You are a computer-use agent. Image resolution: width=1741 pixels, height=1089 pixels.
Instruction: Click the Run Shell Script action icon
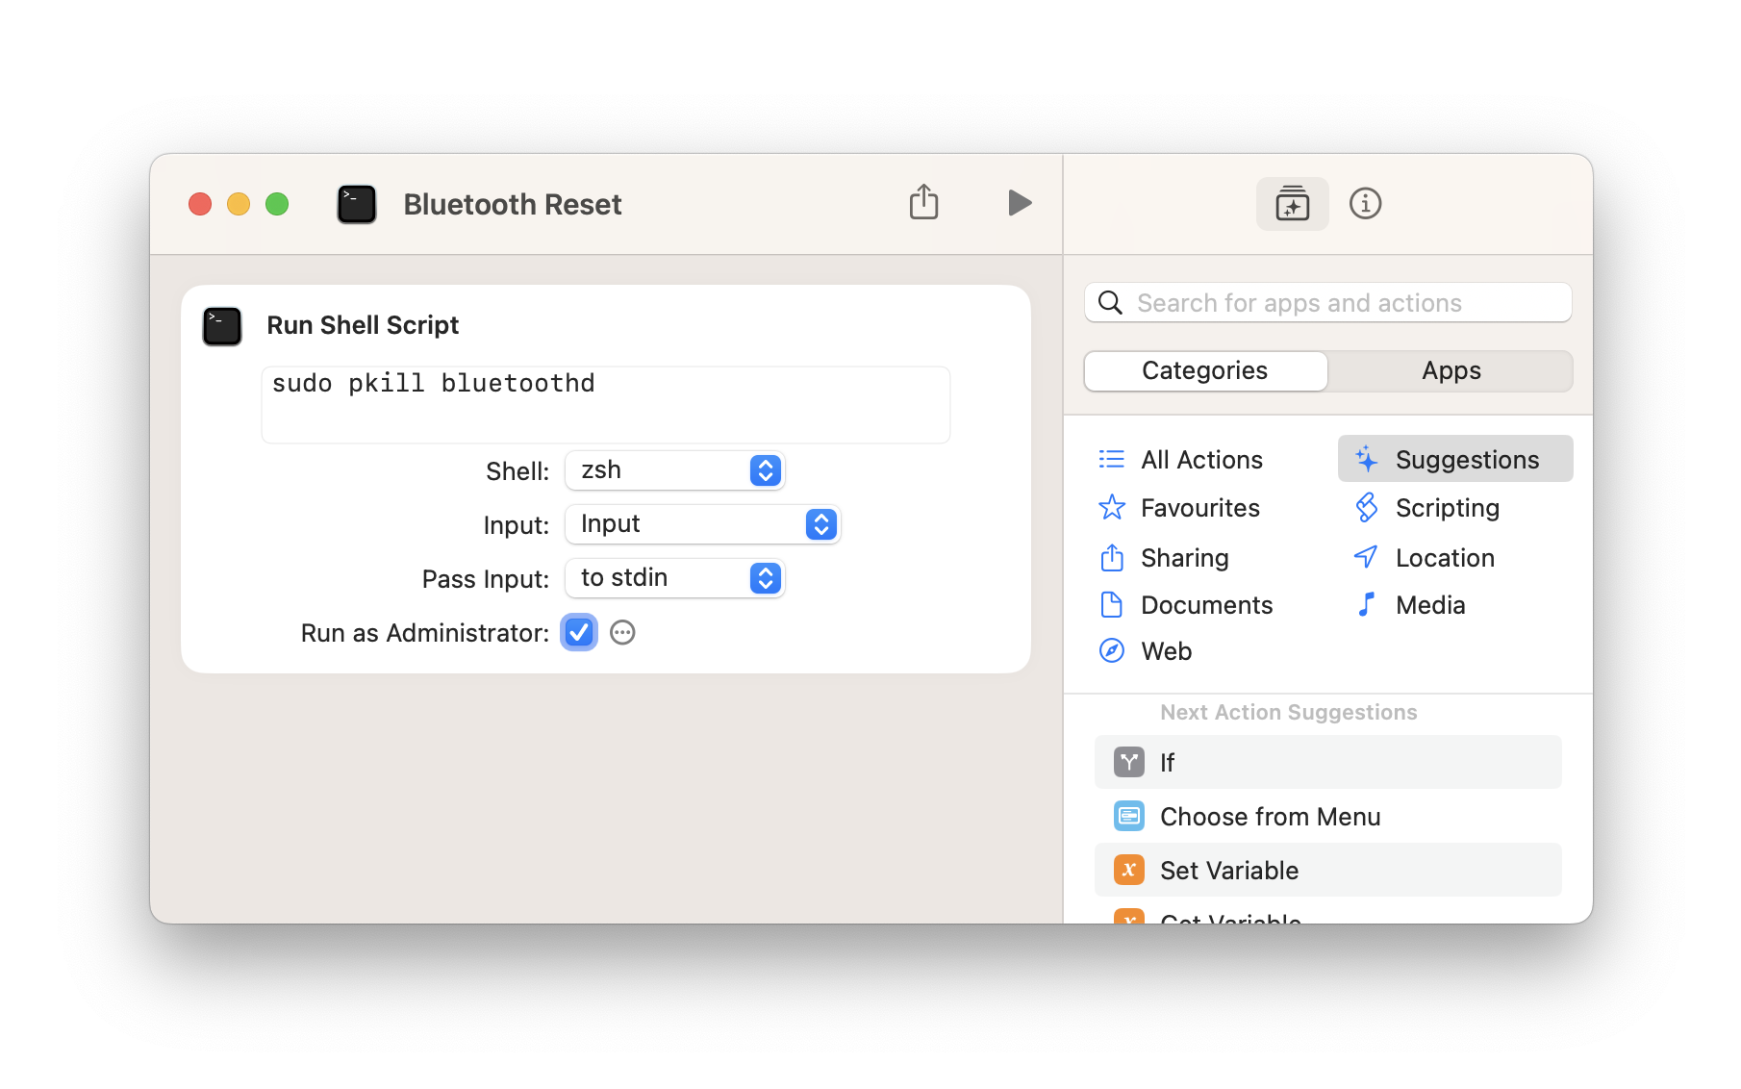[x=222, y=326]
